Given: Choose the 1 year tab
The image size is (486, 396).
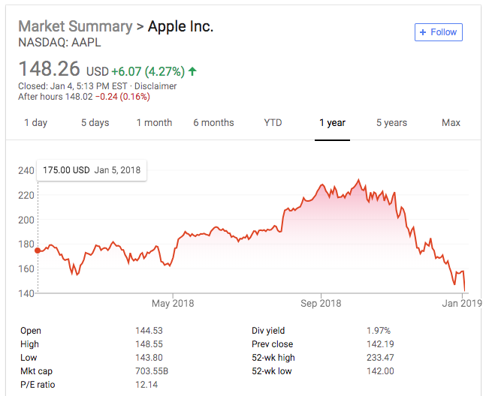Looking at the screenshot, I should 332,123.
